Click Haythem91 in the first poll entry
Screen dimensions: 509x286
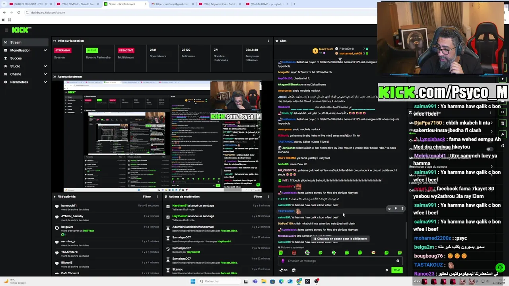(180, 206)
